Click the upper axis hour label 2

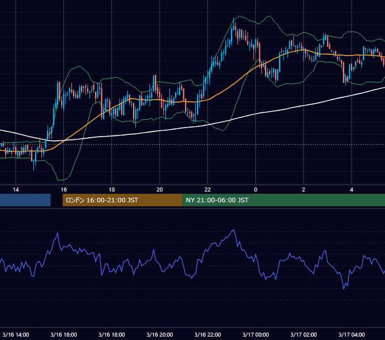(303, 190)
